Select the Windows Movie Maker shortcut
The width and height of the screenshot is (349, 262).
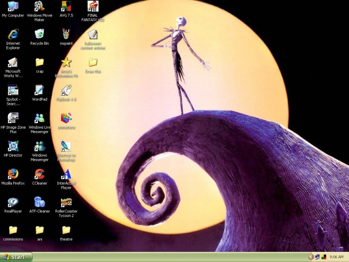(39, 7)
